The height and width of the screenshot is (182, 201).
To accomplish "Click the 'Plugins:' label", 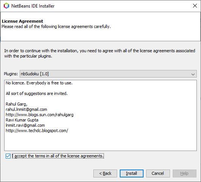I will point(11,74).
